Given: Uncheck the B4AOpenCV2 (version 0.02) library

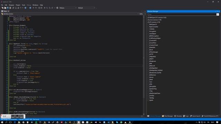Looking at the screenshot, I should (148, 18).
